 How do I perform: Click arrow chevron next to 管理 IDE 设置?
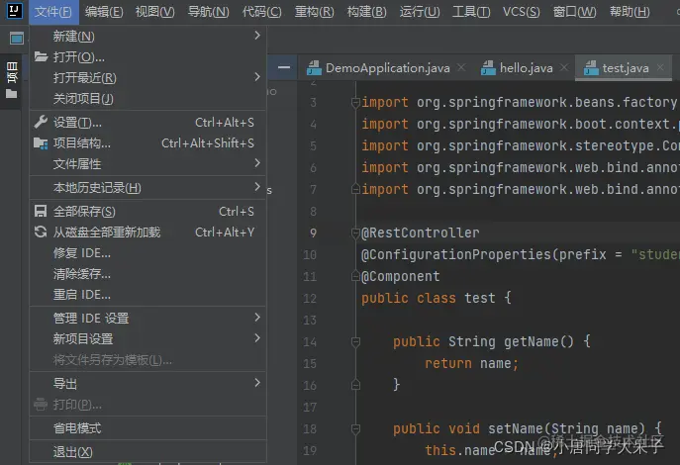pyautogui.click(x=257, y=318)
